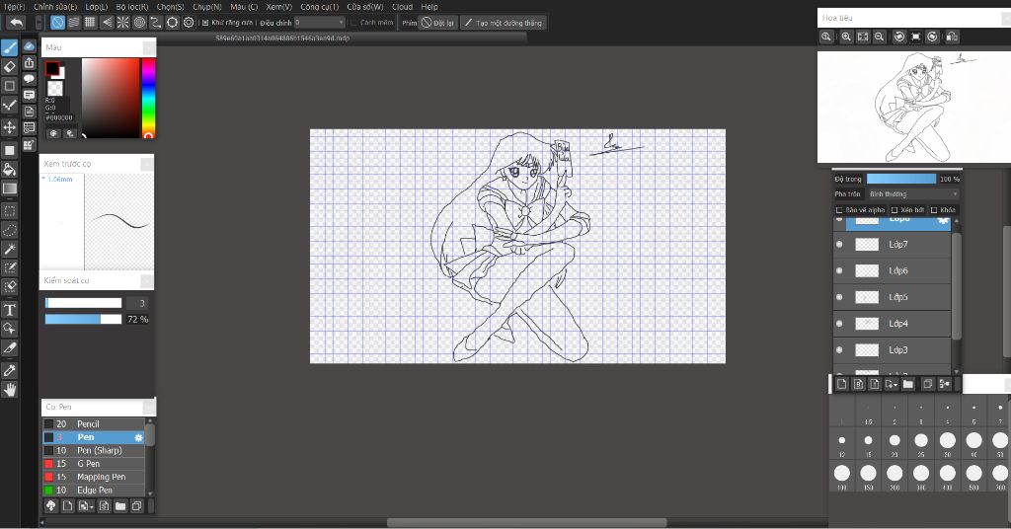Hide layer Lớp6
This screenshot has height=529, width=1011.
tap(839, 270)
